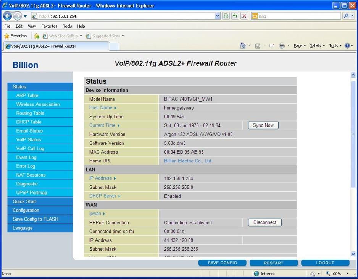358x279 pixels.
Task: Click the Favorites star button
Action: click(x=16, y=36)
